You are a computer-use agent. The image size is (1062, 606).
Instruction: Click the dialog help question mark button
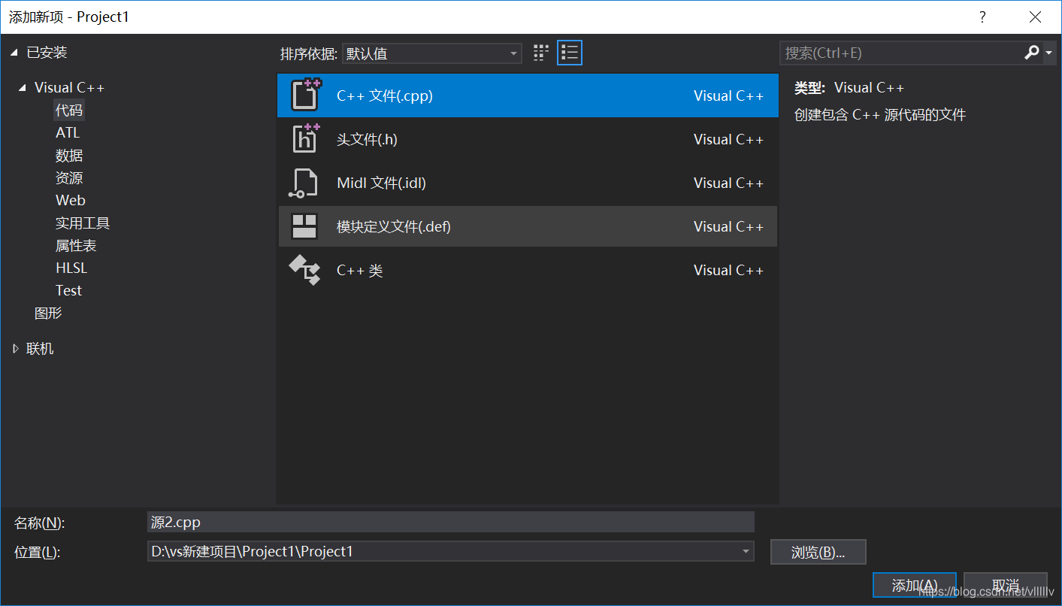[982, 17]
